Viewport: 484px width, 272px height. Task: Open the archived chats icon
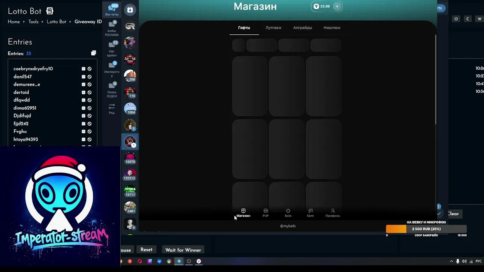point(130,10)
